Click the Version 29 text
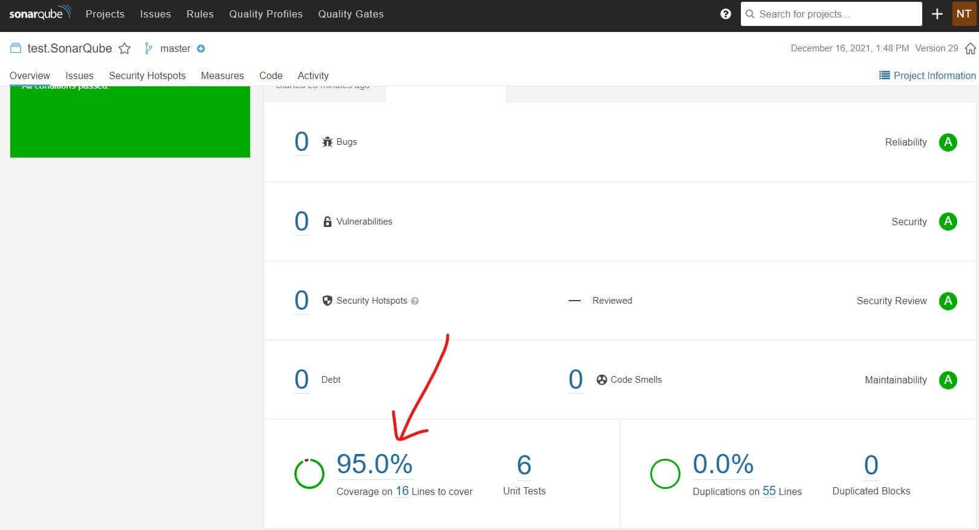Image resolution: width=979 pixels, height=530 pixels. click(x=937, y=48)
